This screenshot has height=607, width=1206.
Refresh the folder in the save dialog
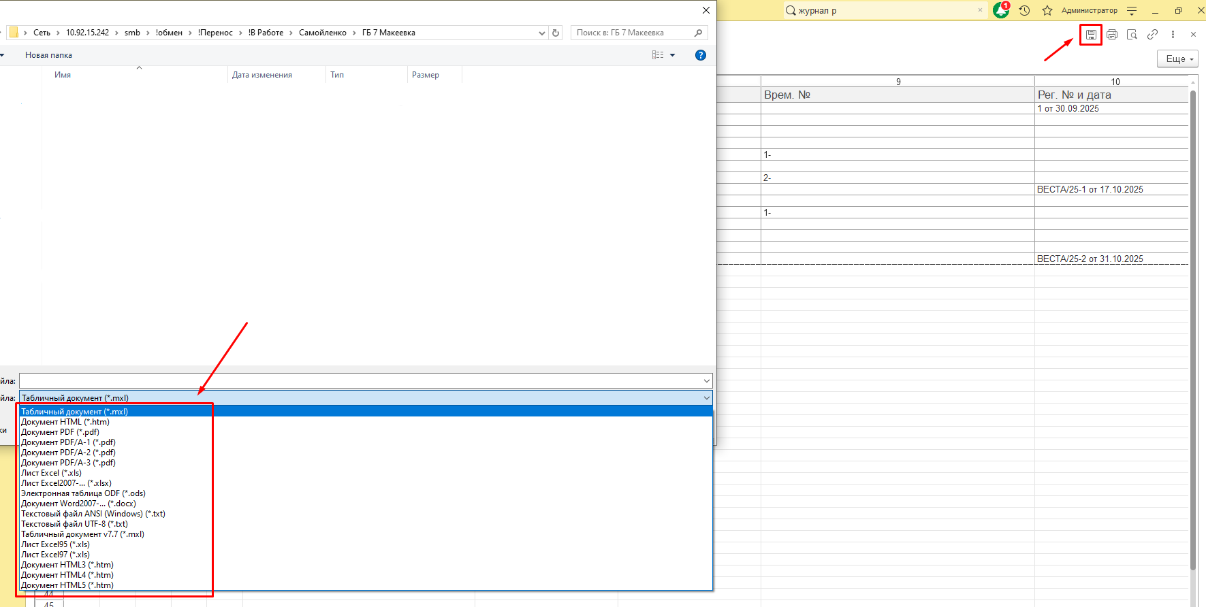click(556, 33)
